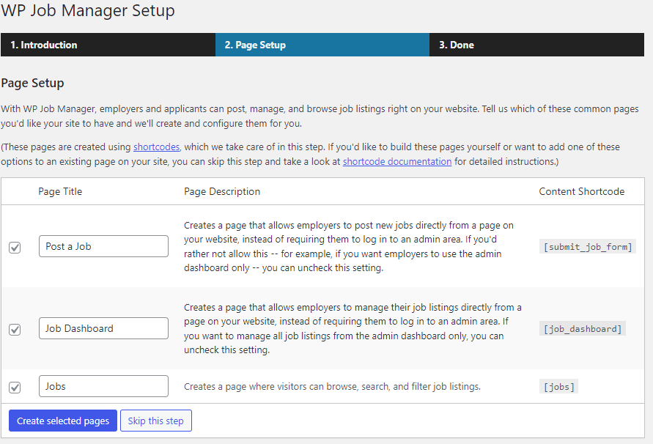Select the [submit_job_form] shortcode text

[588, 247]
